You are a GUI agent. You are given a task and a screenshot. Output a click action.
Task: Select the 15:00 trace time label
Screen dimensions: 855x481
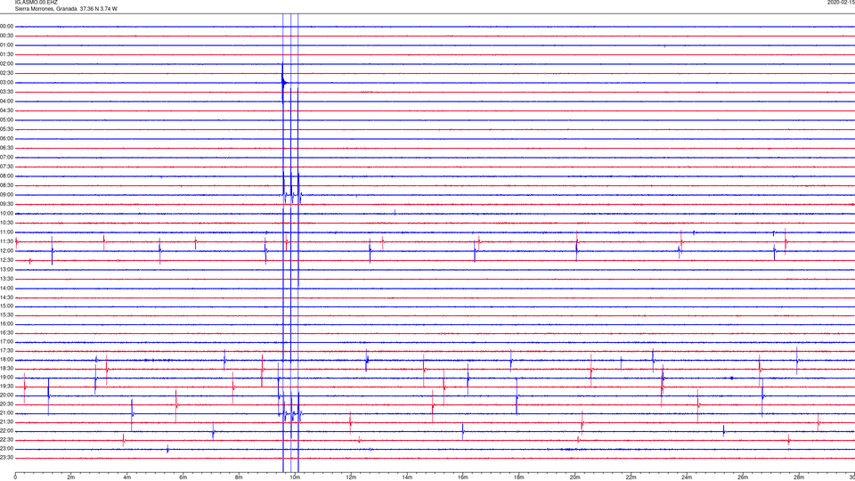point(6,306)
